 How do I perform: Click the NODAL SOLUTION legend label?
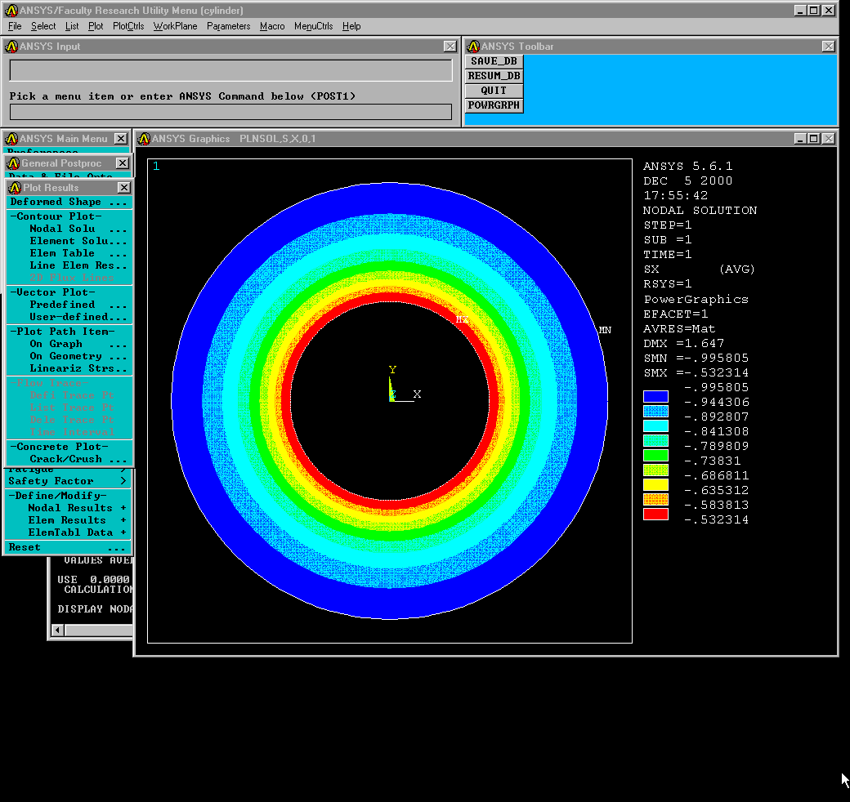700,210
